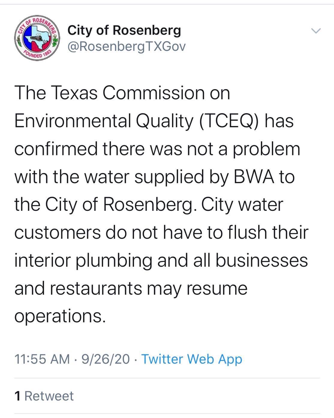
Task: Open the City of Rosenberg profile avatar
Action: (37, 38)
